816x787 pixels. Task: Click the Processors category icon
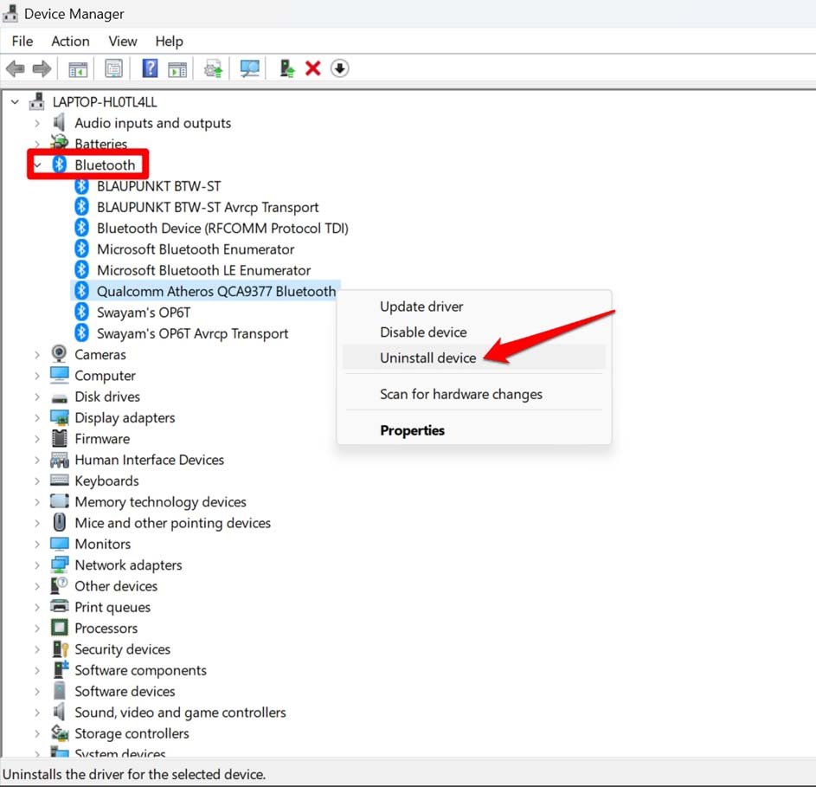pyautogui.click(x=60, y=628)
